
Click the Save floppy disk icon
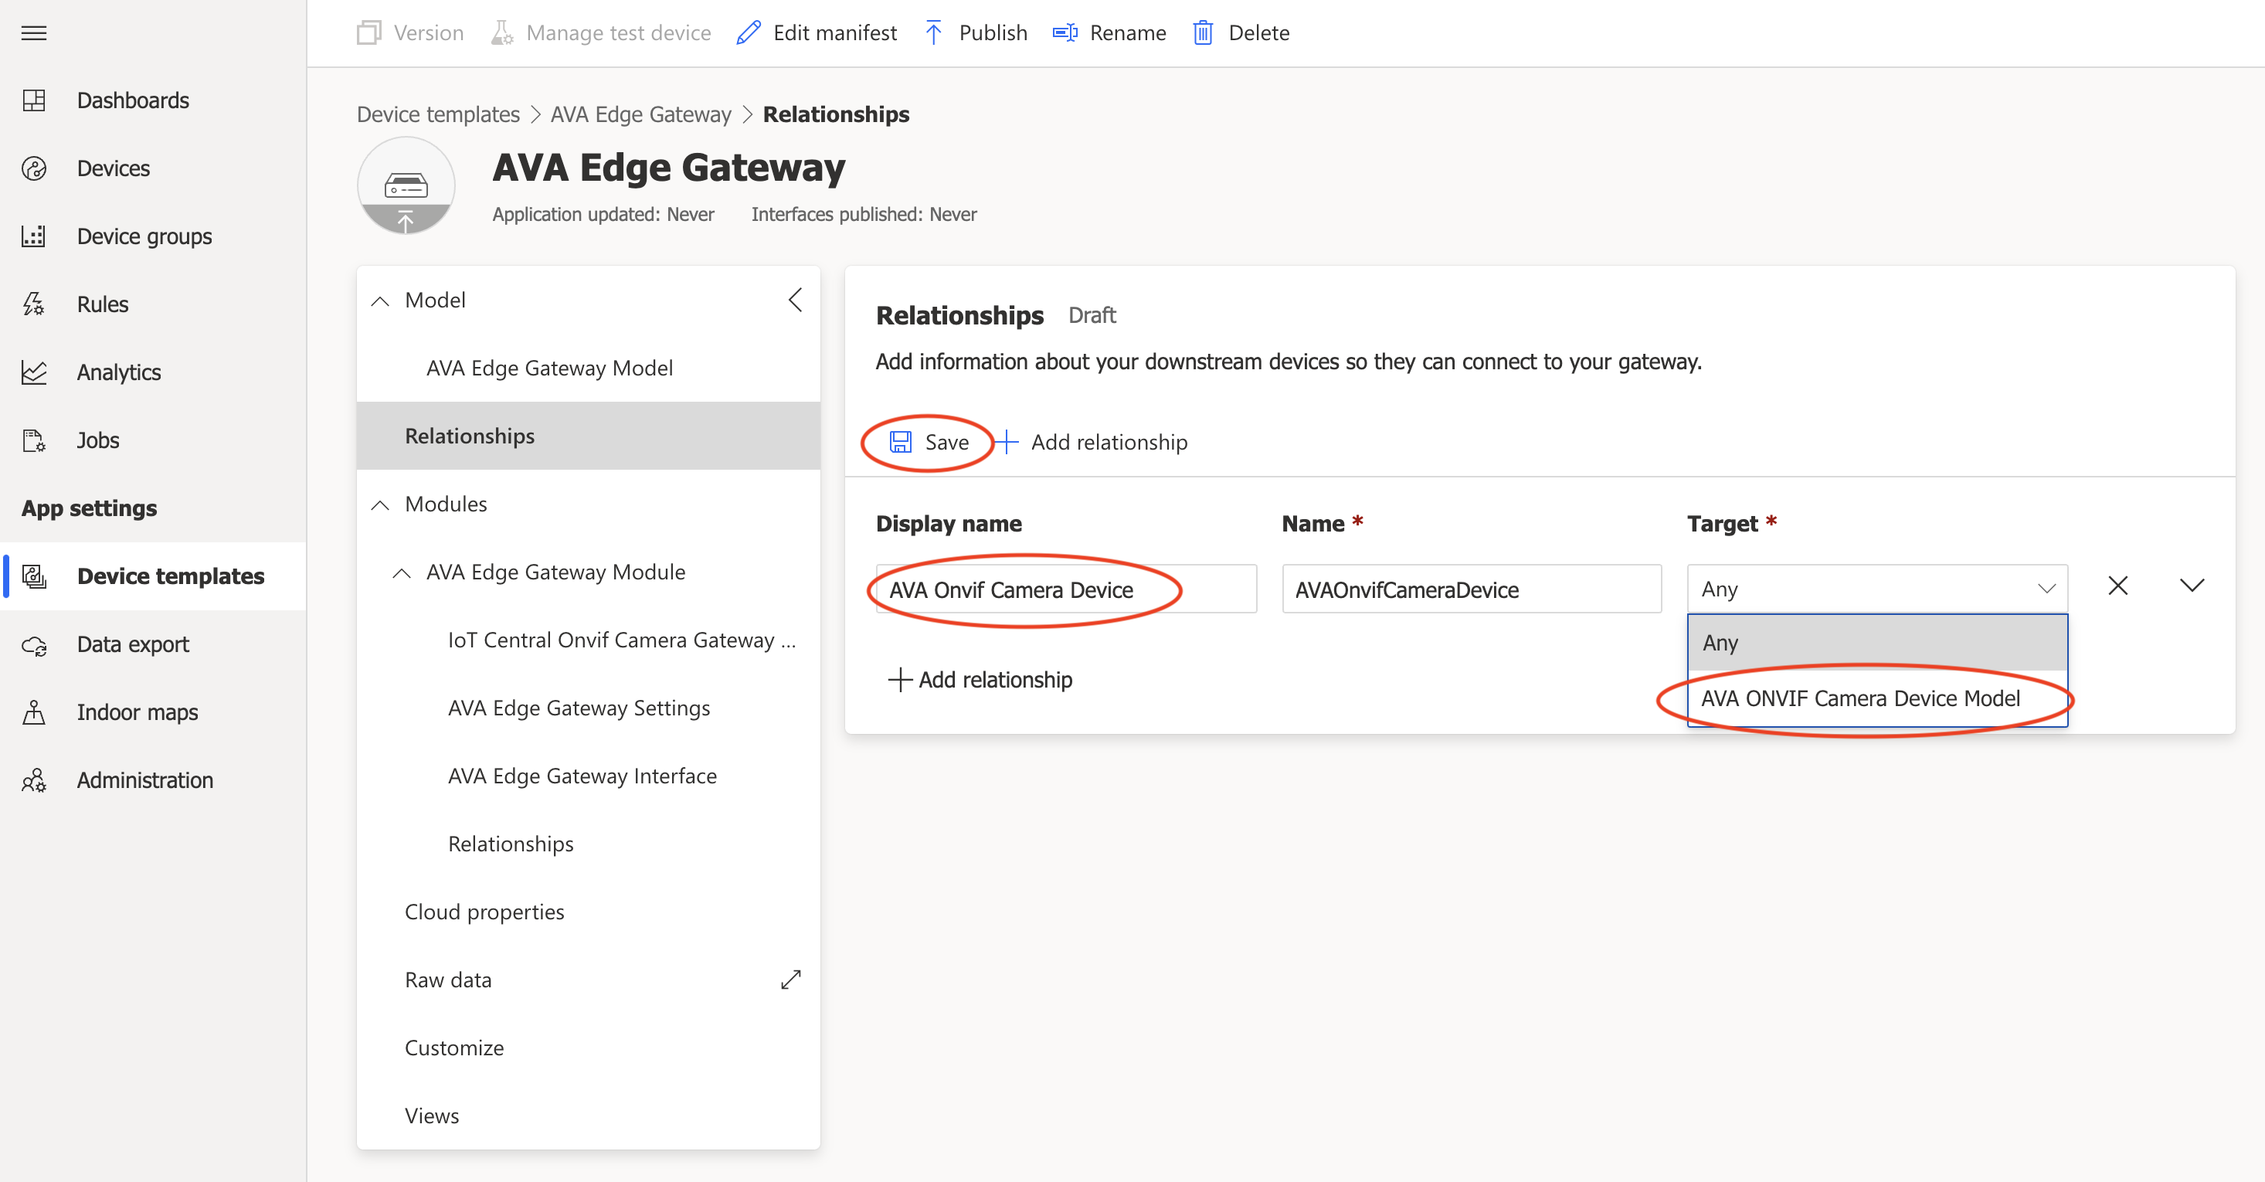(901, 441)
